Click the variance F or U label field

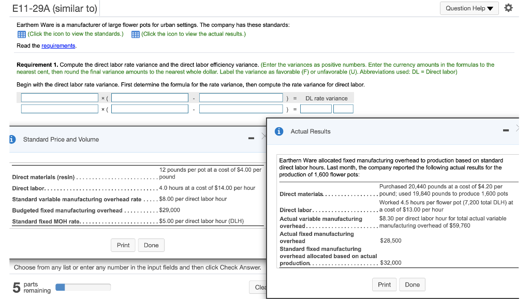coord(343,109)
